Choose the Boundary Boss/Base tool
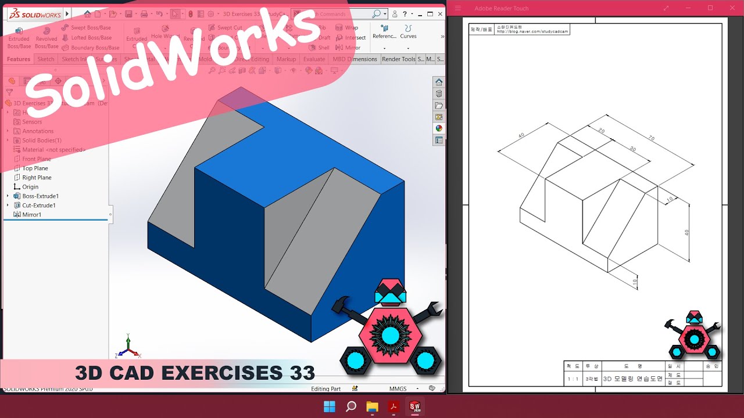 tap(91, 48)
